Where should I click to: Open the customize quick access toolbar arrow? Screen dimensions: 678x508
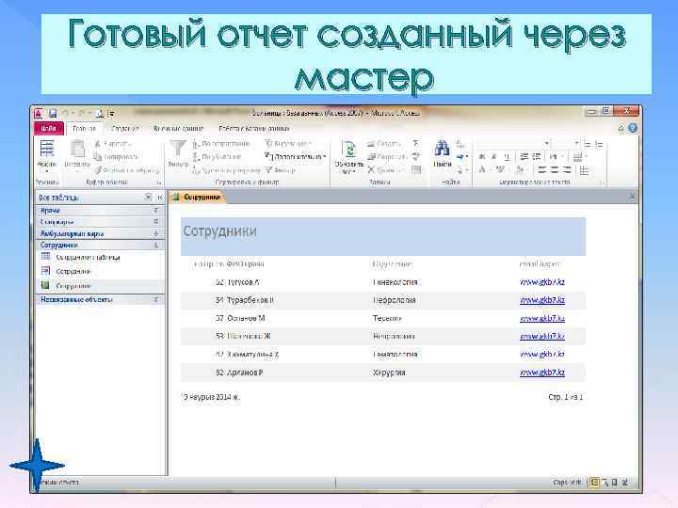[x=111, y=114]
